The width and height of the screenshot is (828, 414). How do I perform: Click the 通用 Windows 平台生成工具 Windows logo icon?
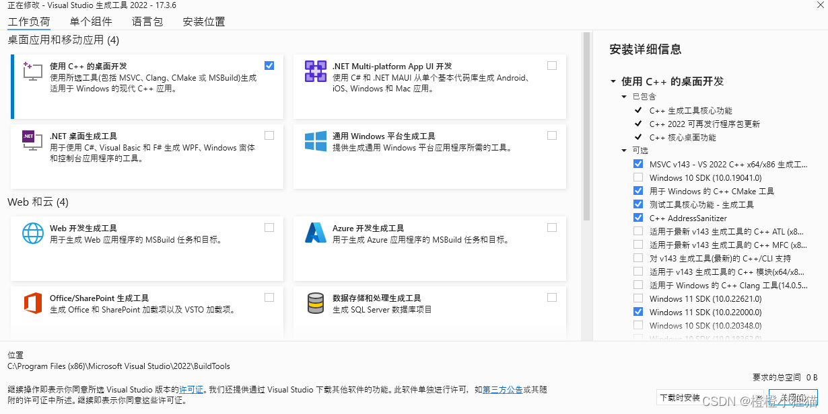(x=316, y=141)
